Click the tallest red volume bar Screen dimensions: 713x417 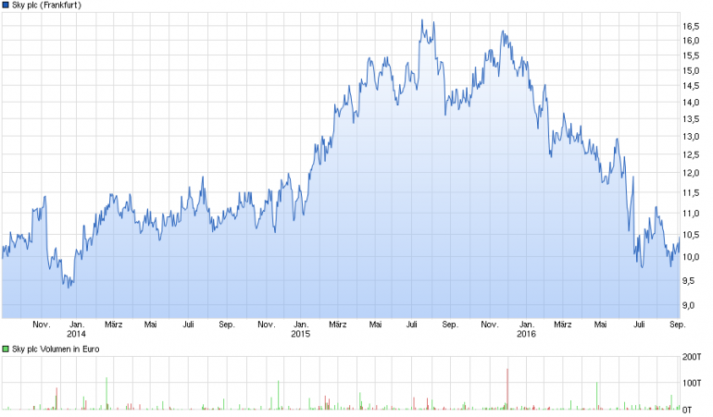[x=507, y=389]
